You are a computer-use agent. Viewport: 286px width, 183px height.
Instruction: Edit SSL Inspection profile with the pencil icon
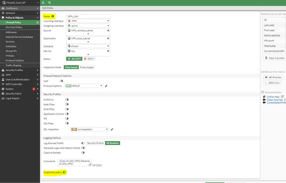(112, 129)
